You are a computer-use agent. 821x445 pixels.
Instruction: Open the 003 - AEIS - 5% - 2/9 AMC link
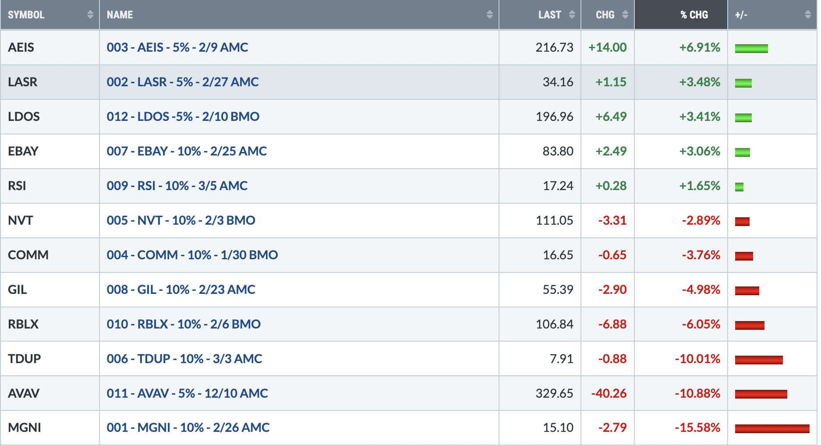tap(177, 47)
